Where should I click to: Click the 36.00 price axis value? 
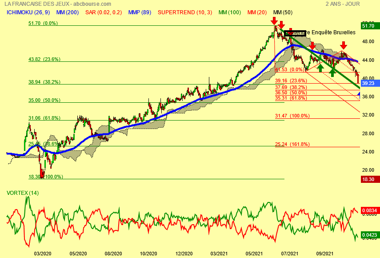pyautogui.click(x=368, y=97)
